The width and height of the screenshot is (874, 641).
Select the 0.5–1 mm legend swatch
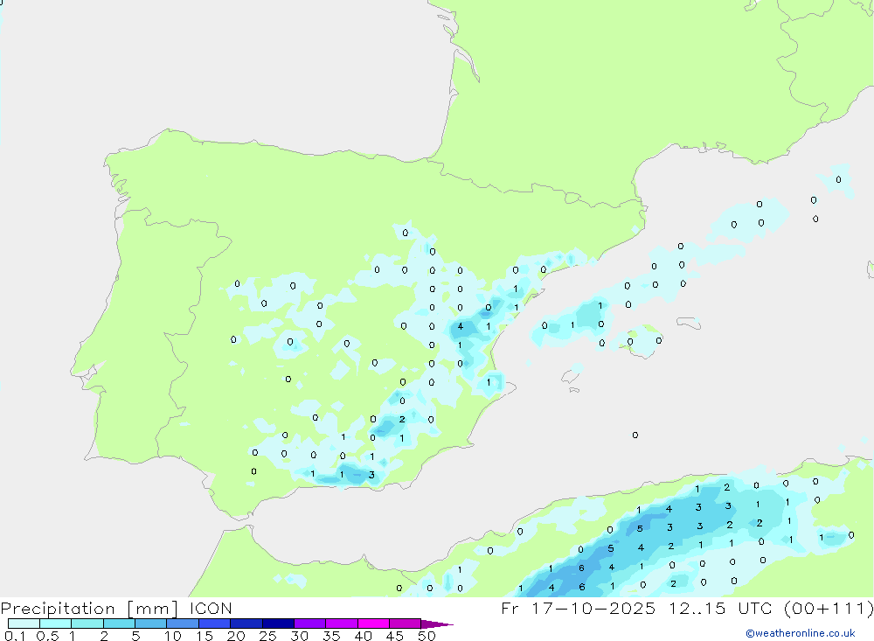click(56, 624)
